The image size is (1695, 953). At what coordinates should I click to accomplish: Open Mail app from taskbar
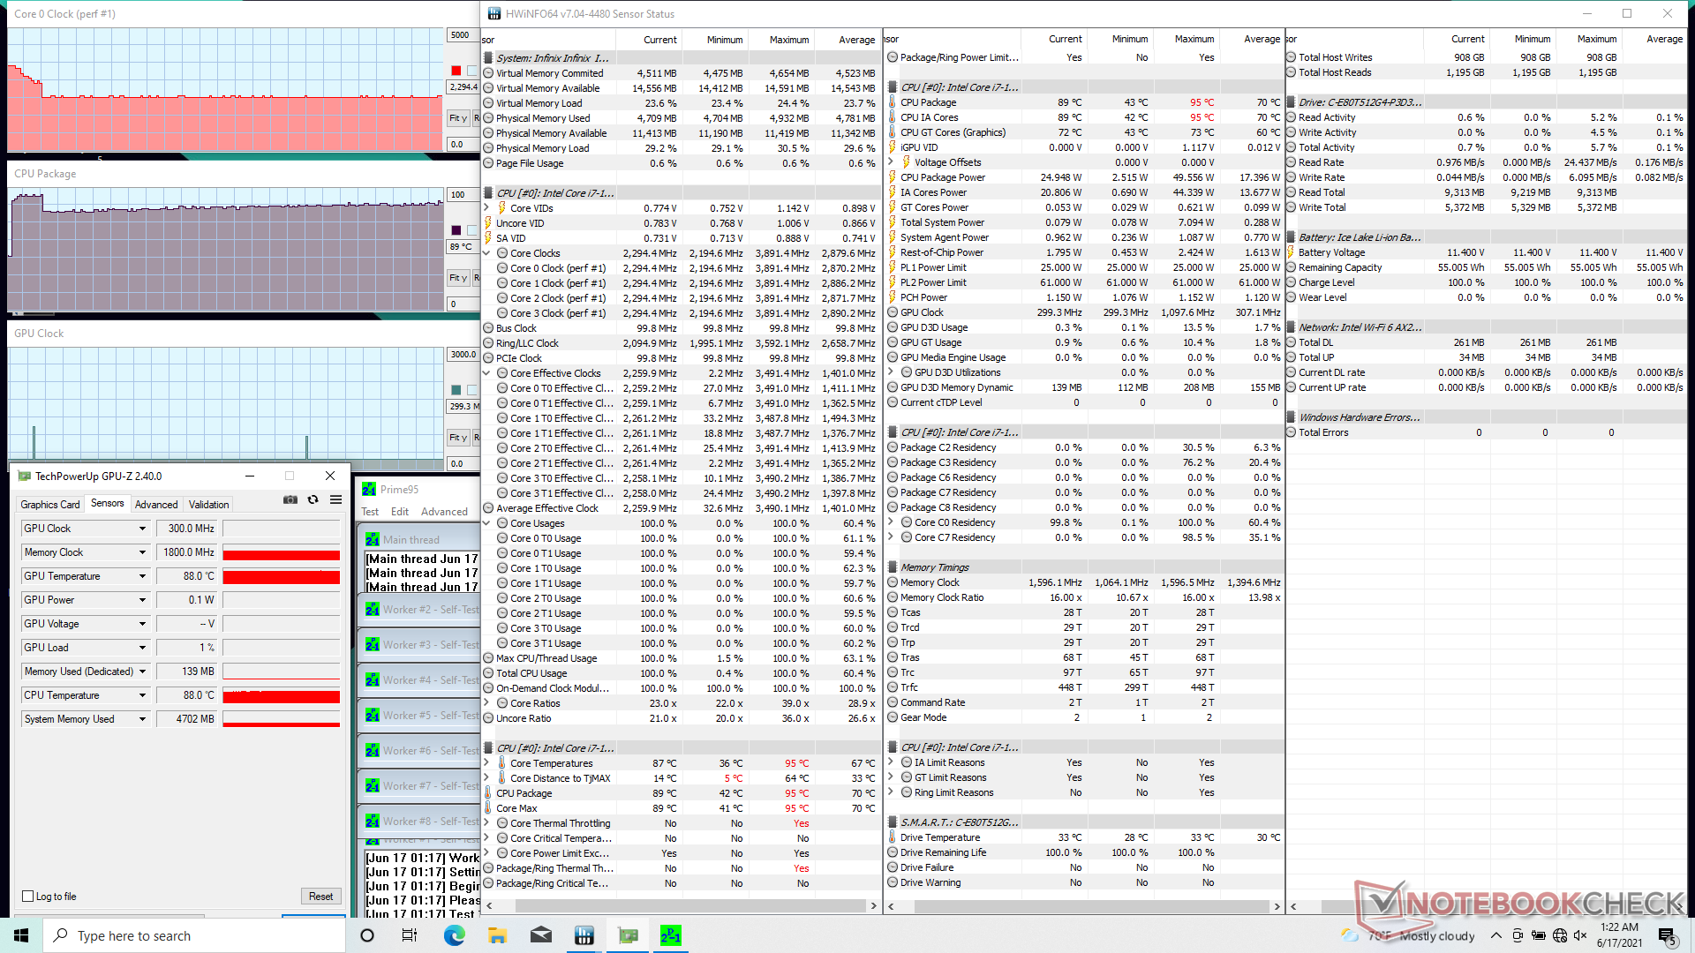[540, 935]
